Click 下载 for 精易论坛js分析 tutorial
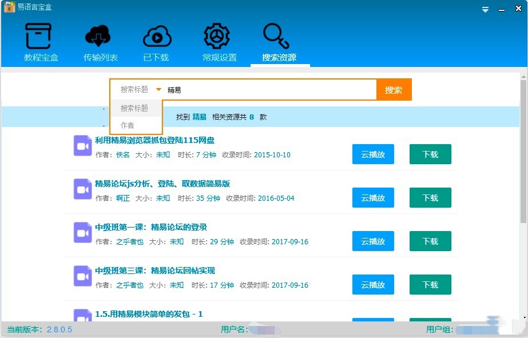Image resolution: width=528 pixels, height=338 pixels. [430, 198]
